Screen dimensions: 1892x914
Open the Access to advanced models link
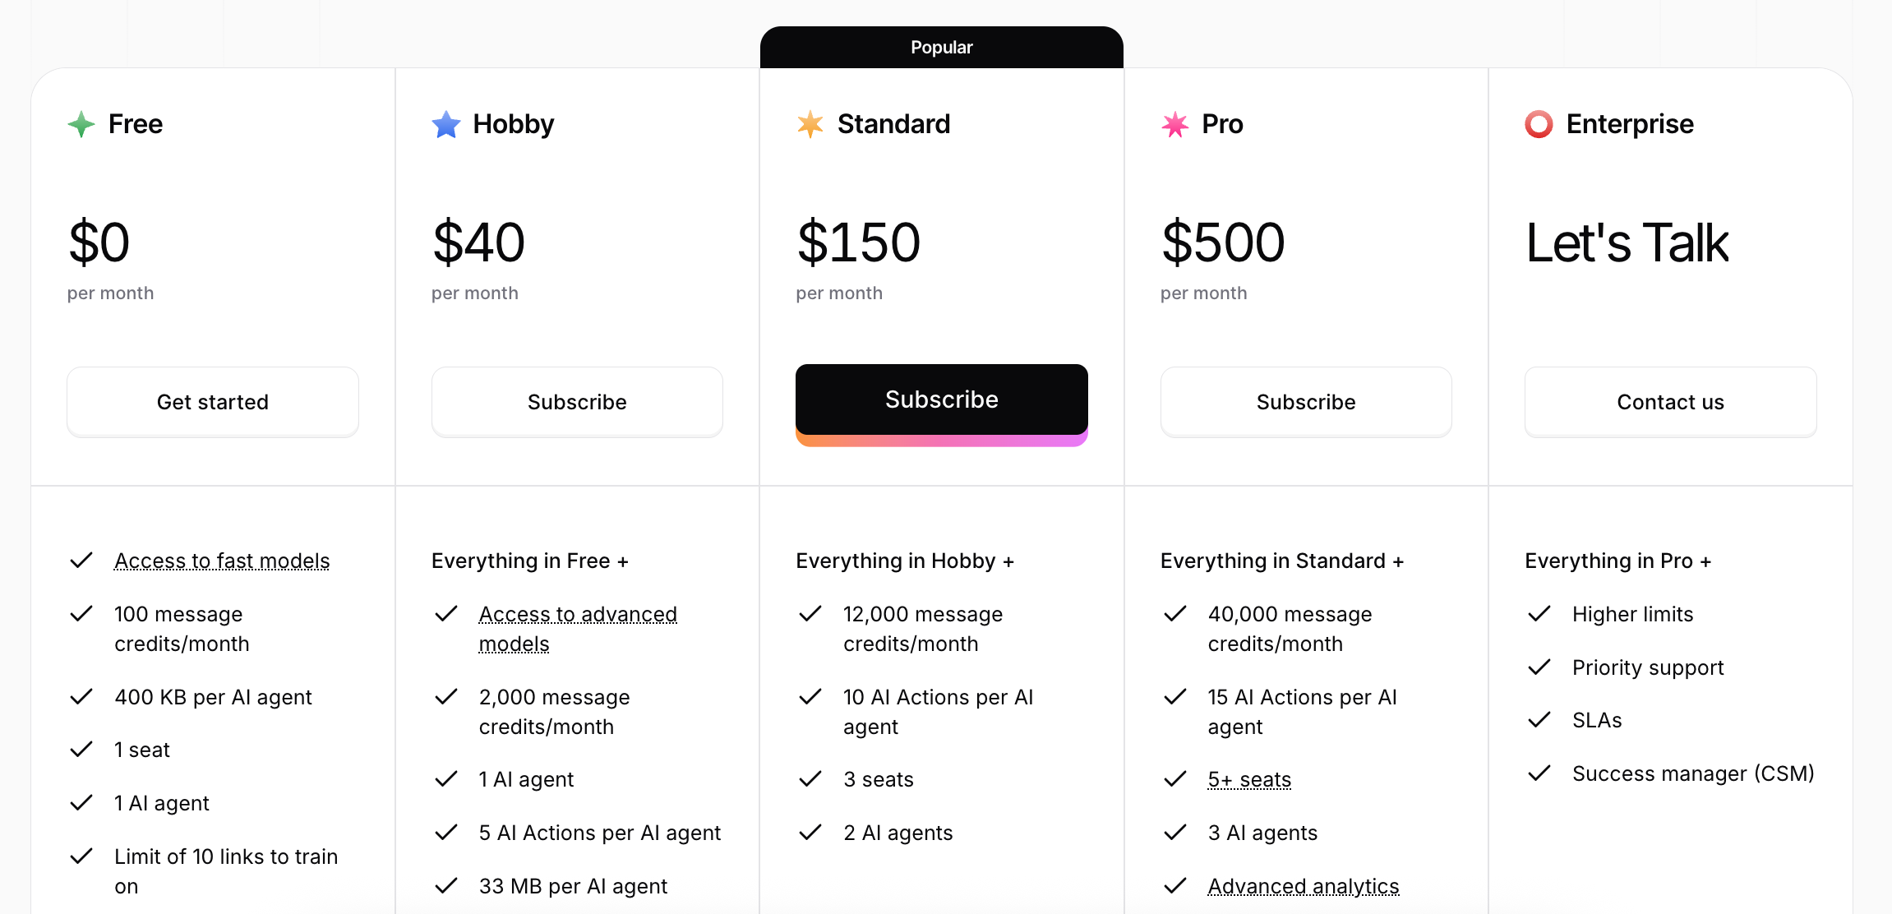[578, 629]
